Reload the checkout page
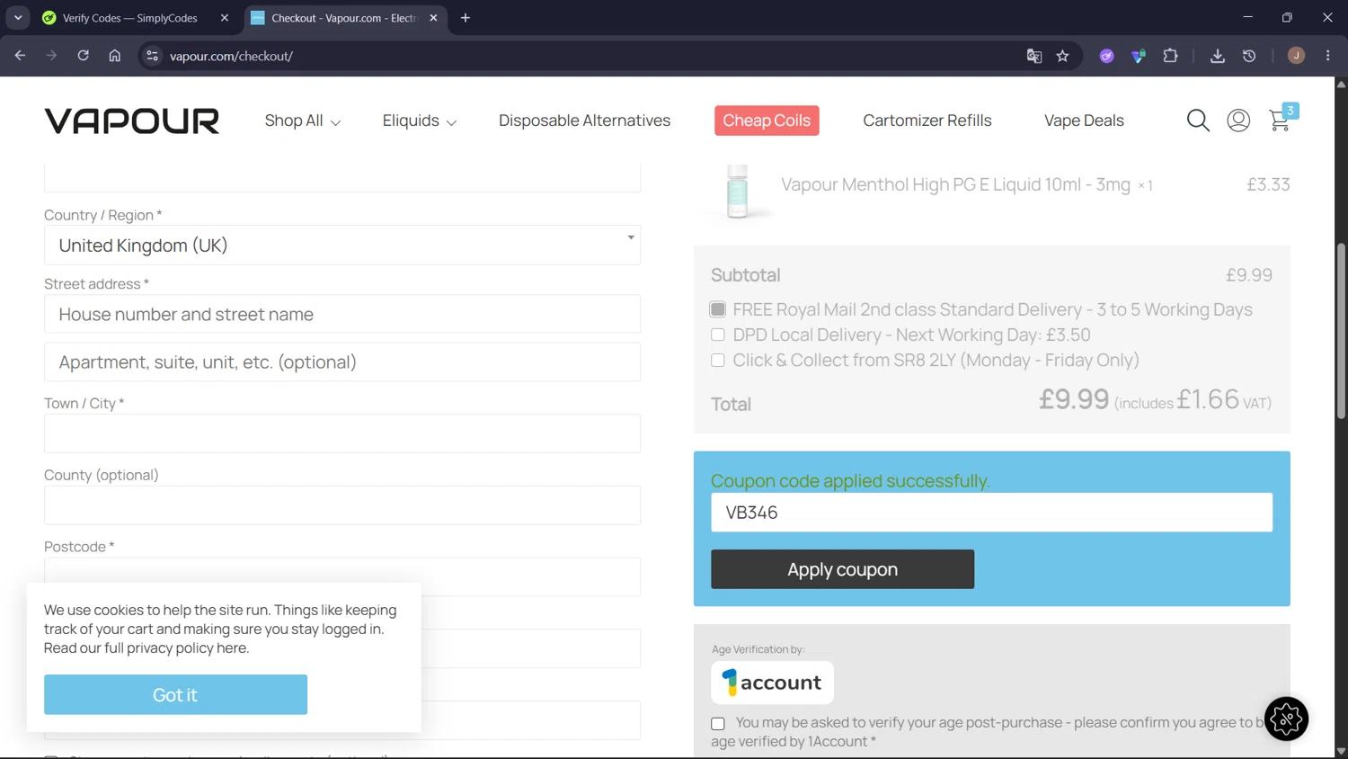Screen dimensions: 1348x759 83,56
